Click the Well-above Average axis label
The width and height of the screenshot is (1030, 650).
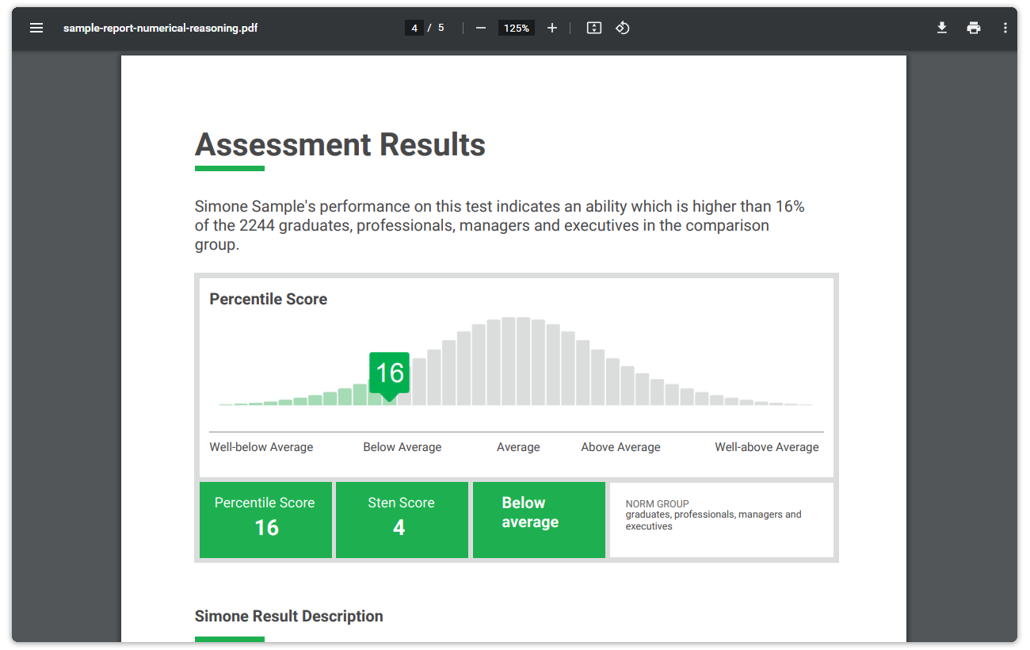pyautogui.click(x=766, y=447)
